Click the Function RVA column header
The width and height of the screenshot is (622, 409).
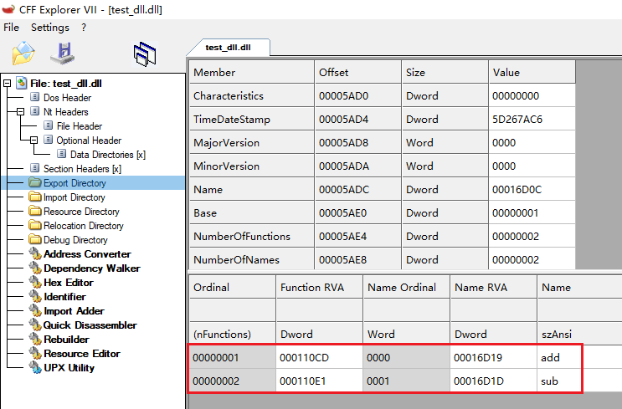coord(319,287)
